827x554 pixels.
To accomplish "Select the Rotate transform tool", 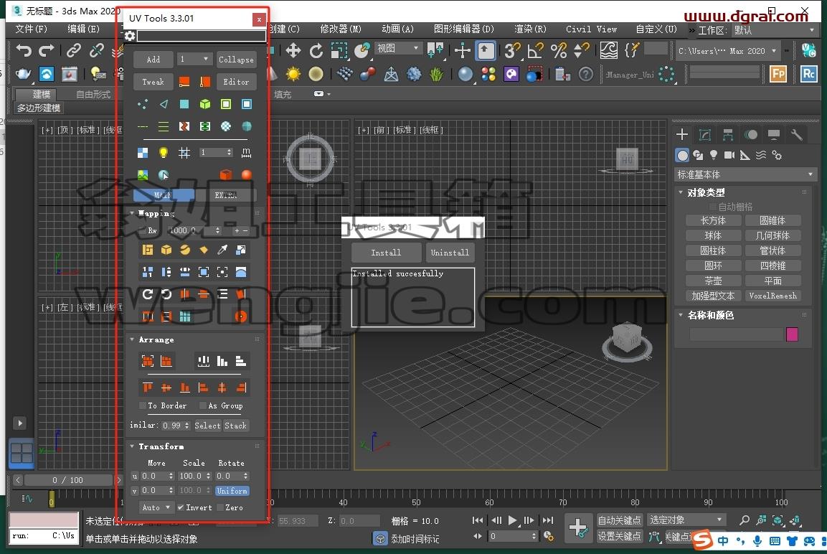I will click(x=316, y=51).
